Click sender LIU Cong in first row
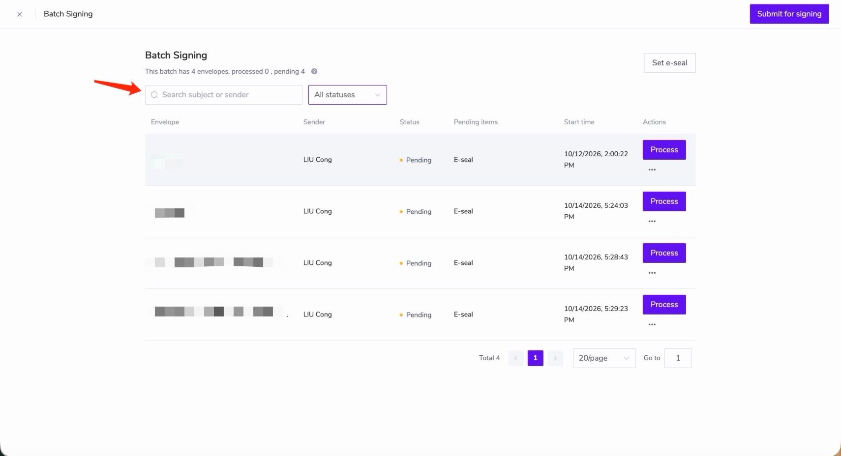This screenshot has height=456, width=841. 318,160
